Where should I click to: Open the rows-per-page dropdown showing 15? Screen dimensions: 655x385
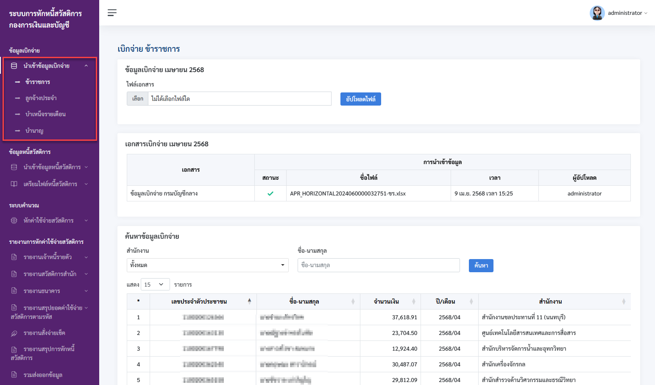155,285
